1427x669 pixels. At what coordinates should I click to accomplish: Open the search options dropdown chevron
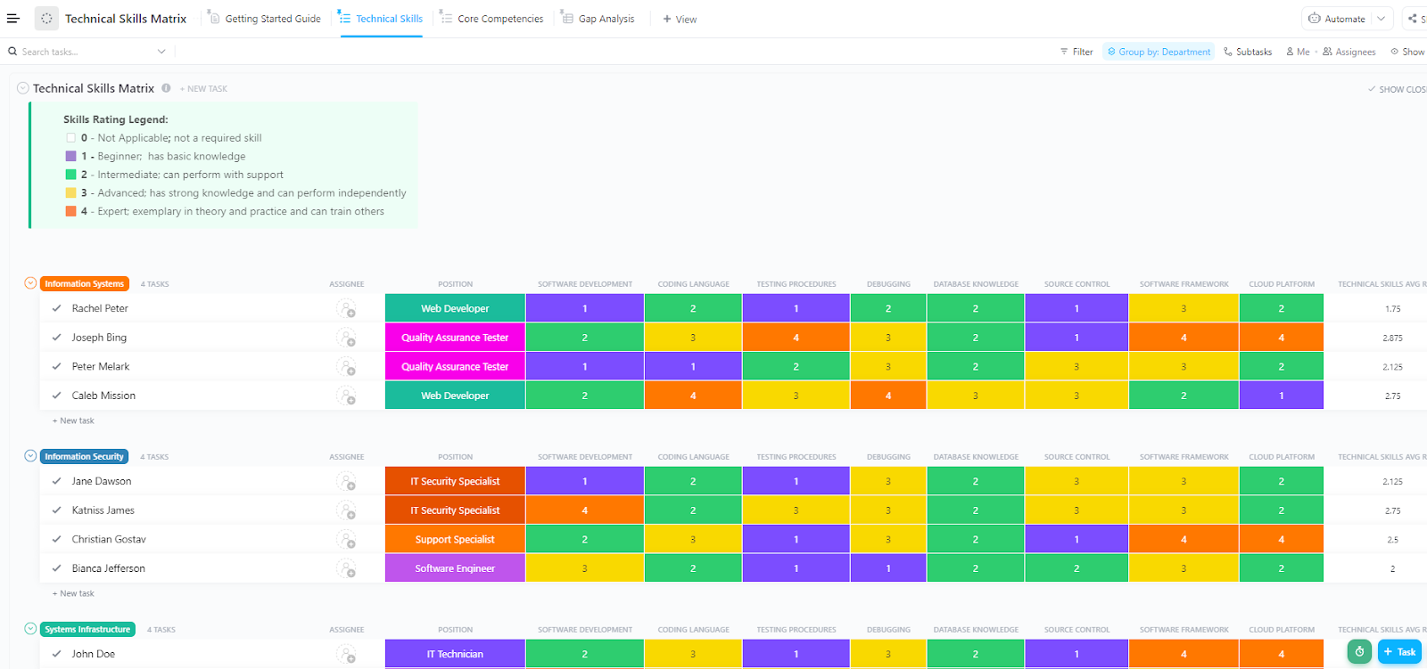161,52
